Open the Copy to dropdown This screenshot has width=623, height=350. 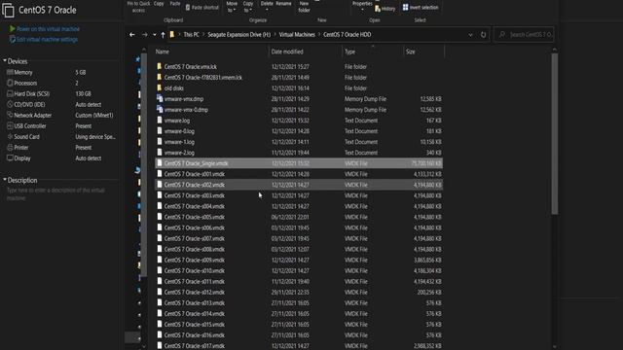pyautogui.click(x=248, y=7)
